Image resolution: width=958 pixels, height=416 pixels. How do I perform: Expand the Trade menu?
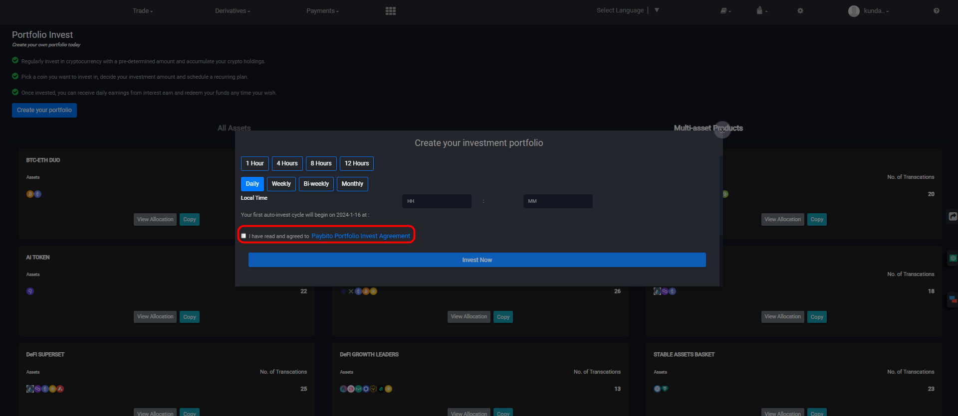pos(143,11)
